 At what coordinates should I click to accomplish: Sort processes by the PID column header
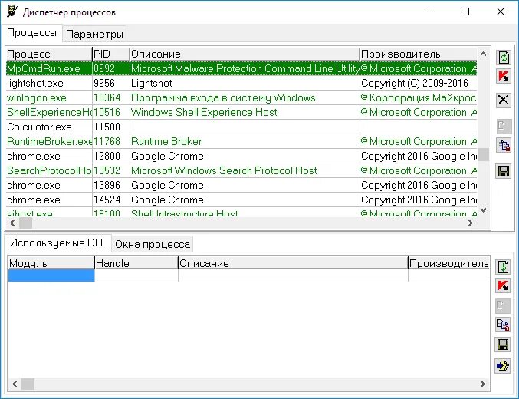pos(111,54)
